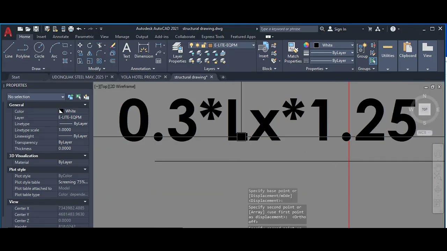Viewport: 447px width, 251px height.
Task: Toggle layer on/off lightbulb in layer dropdown
Action: 191,45
